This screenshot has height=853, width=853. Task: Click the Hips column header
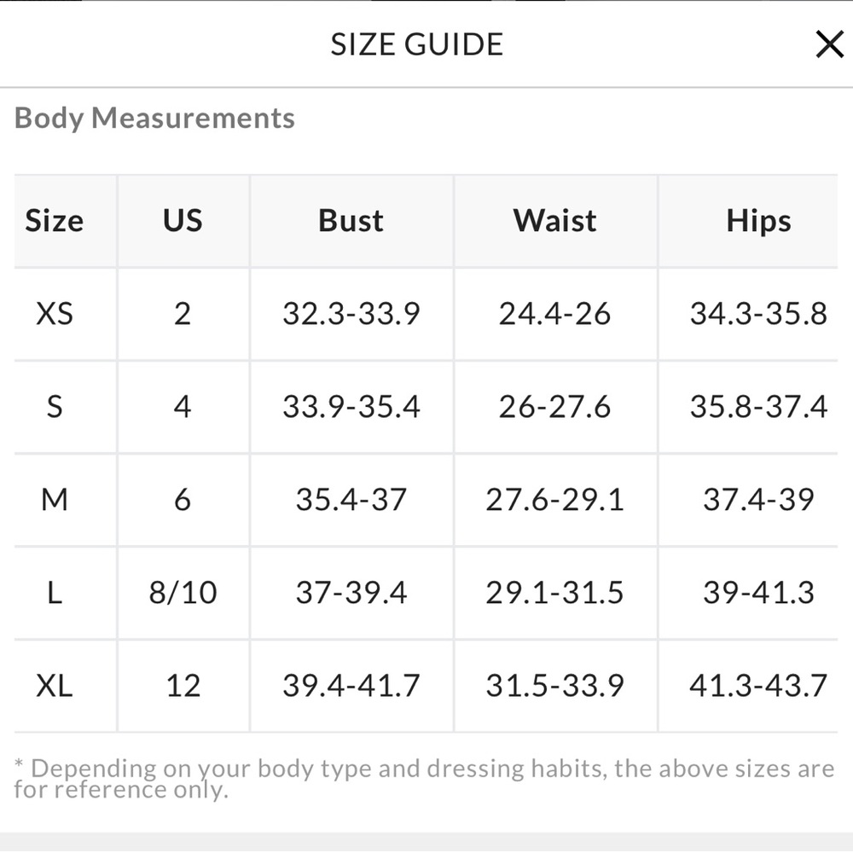[x=758, y=221]
